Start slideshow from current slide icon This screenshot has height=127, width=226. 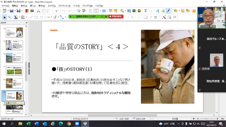(115, 11)
